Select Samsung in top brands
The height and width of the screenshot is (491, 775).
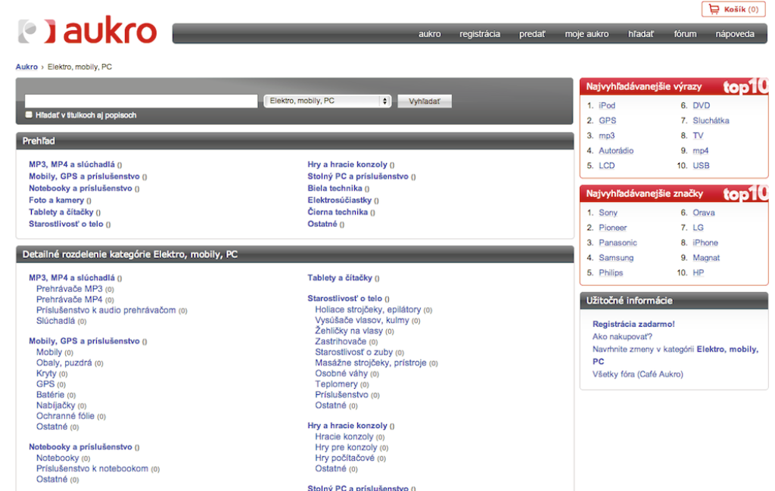click(x=616, y=258)
